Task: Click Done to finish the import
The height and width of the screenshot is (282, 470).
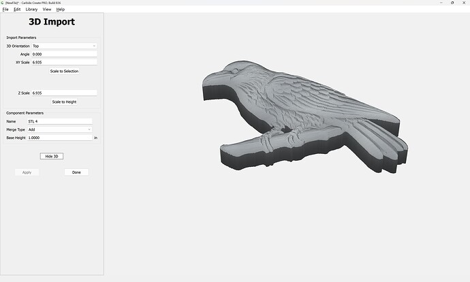Action: coord(76,172)
